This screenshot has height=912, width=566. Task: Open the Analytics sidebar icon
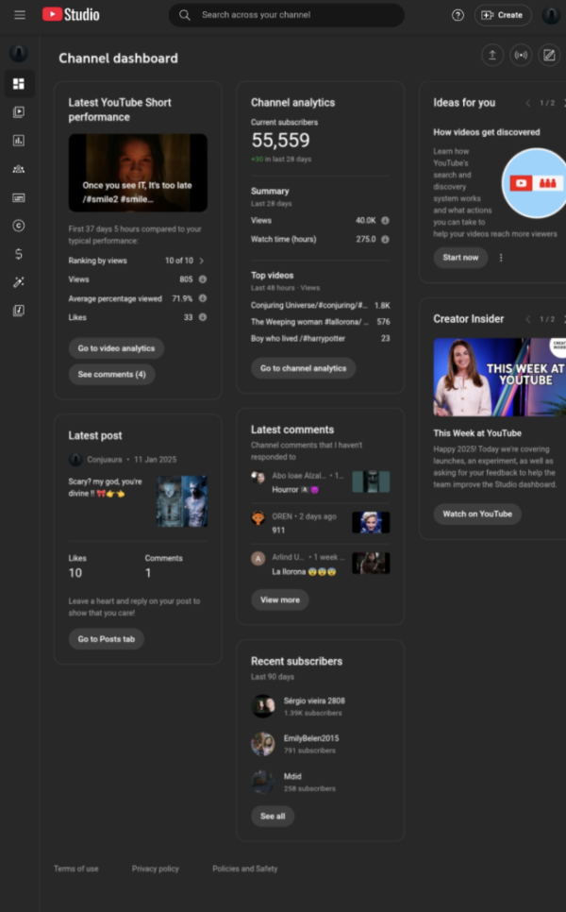click(x=19, y=141)
